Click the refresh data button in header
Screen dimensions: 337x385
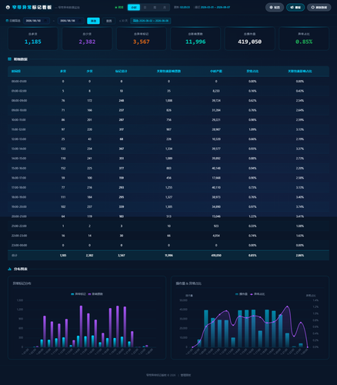(319, 8)
